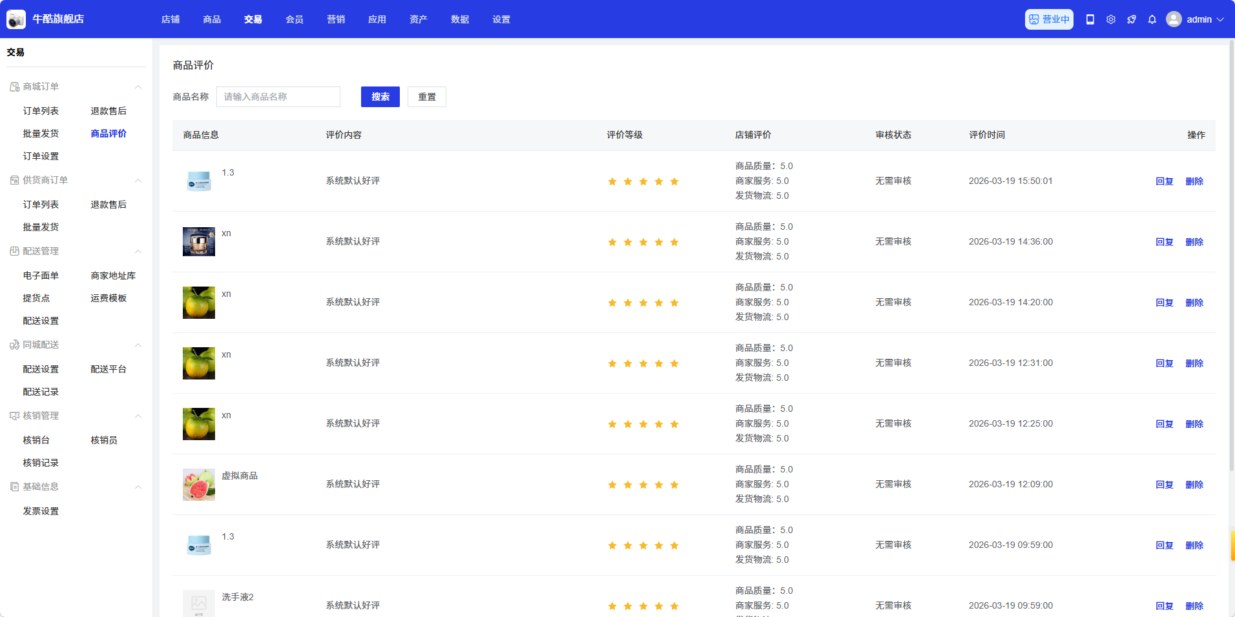Switch to the 商品 top menu
Image resolution: width=1235 pixels, height=617 pixels.
pyautogui.click(x=212, y=19)
